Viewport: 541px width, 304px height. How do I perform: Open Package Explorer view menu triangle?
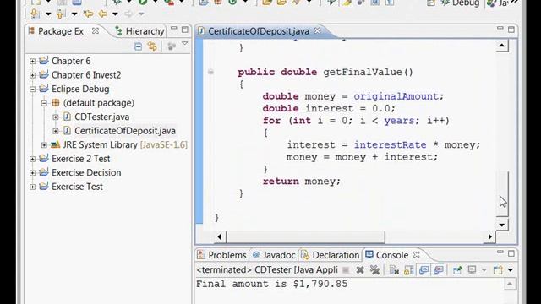coord(185,44)
